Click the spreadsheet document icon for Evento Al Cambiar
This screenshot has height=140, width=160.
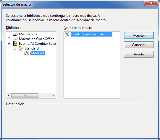(x=15, y=44)
